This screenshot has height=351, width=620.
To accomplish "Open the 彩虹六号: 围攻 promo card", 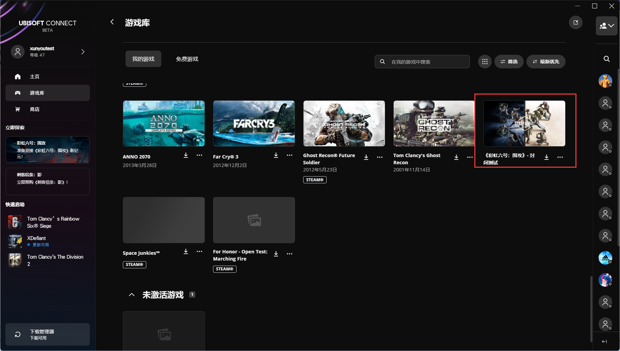I will 48,150.
